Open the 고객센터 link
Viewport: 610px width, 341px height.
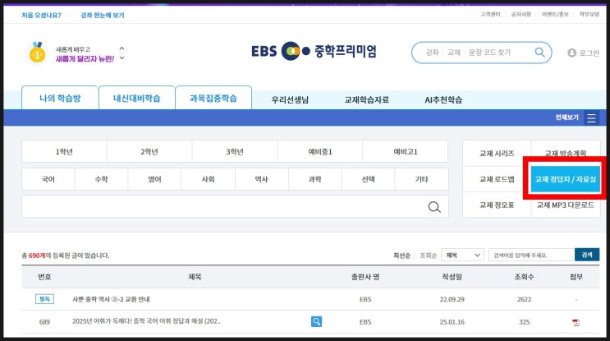pyautogui.click(x=490, y=15)
